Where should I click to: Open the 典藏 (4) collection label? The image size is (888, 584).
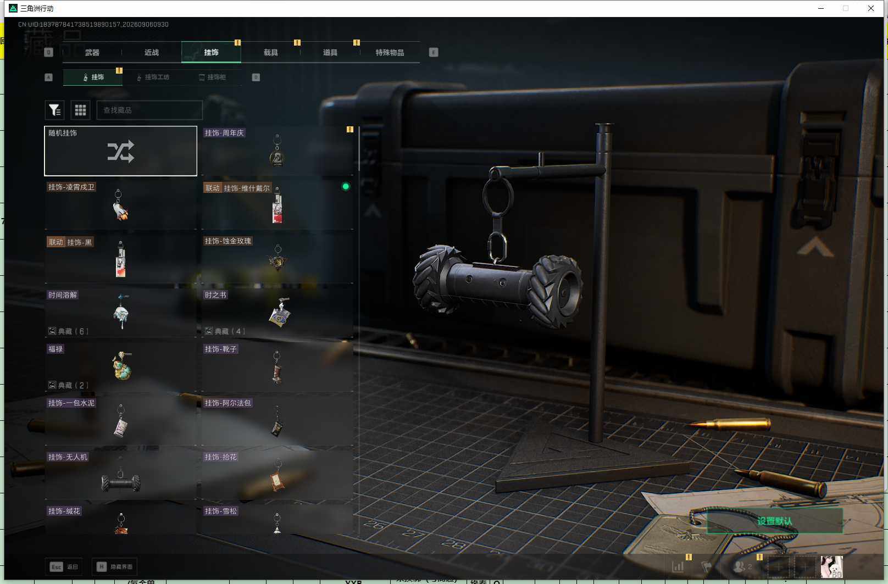click(x=225, y=331)
